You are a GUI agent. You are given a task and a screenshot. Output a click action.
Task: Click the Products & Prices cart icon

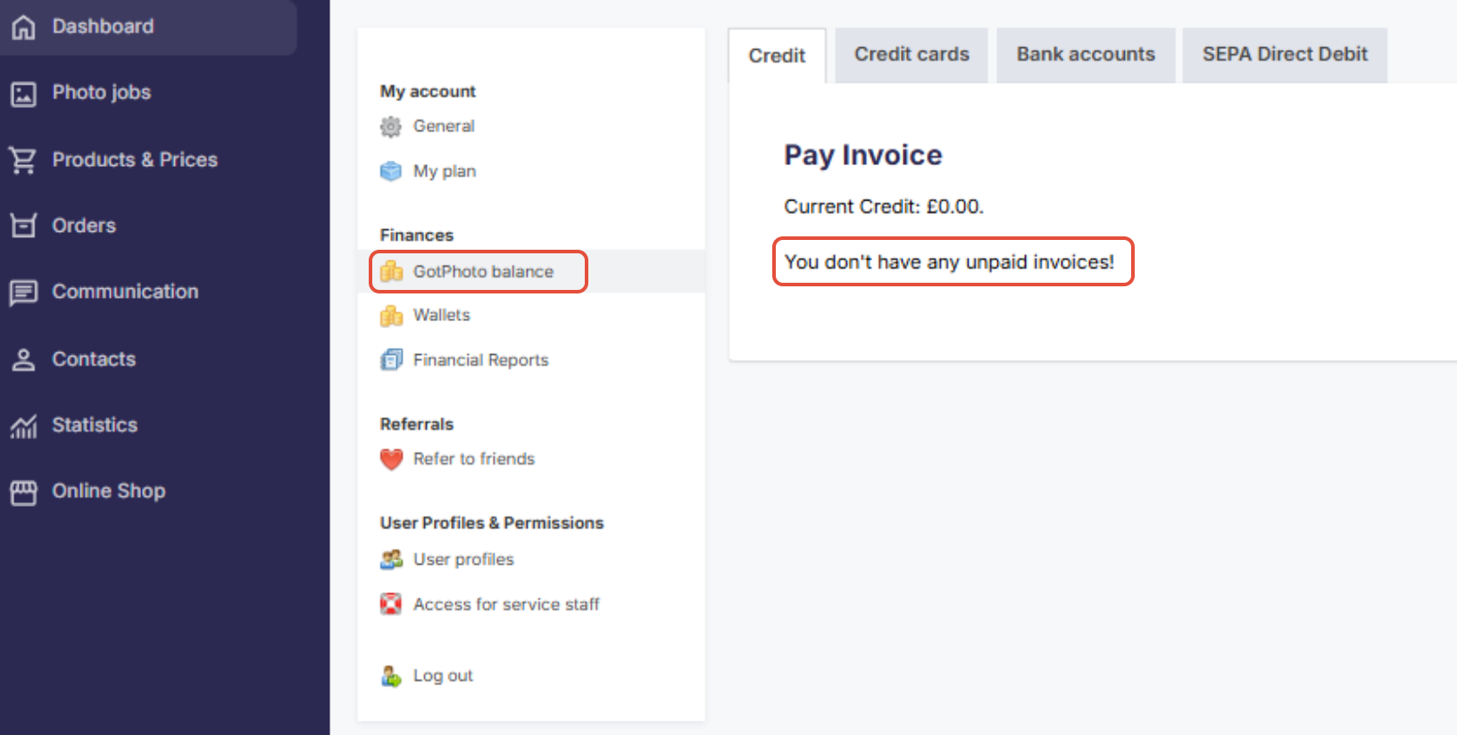click(x=22, y=159)
